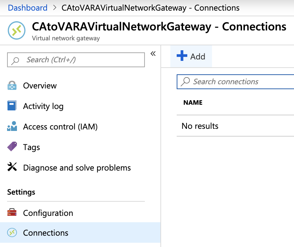
Task: Sort by the NAME column header
Action: pos(193,103)
